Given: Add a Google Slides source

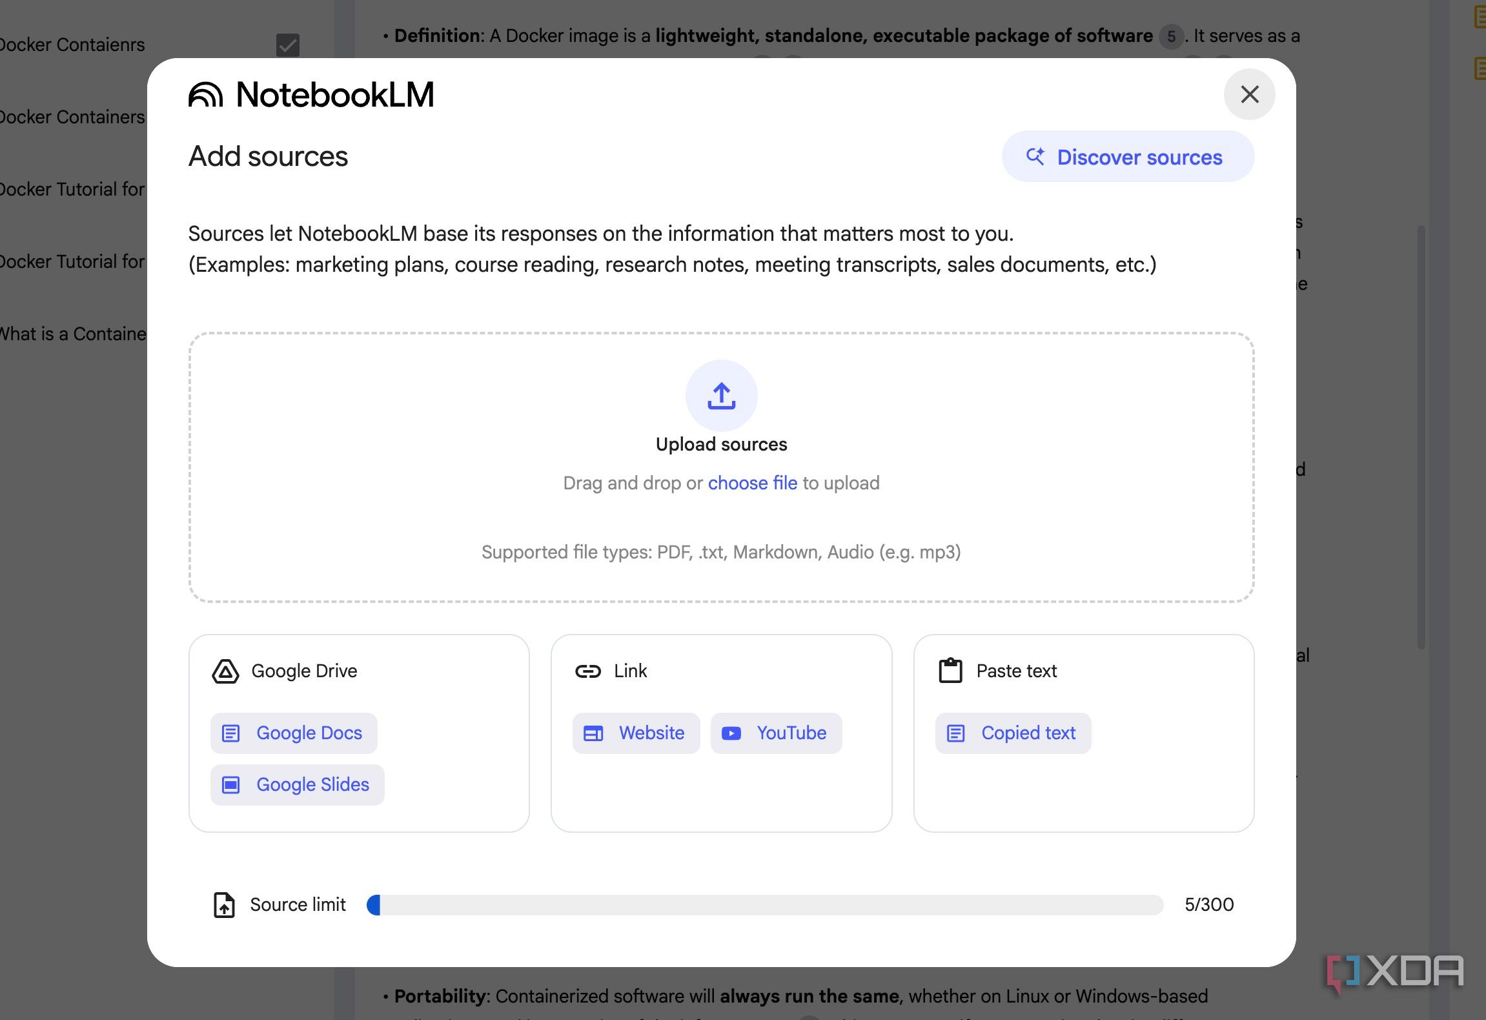Looking at the screenshot, I should (x=297, y=784).
